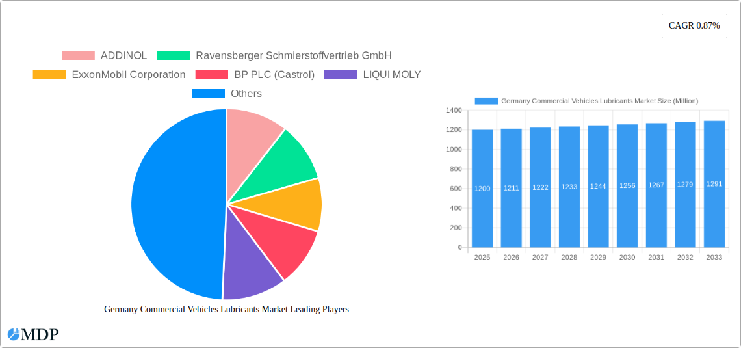Viewport: 741px width, 348px height.
Task: Click the Market Size (Million) legend label
Action: (600, 101)
